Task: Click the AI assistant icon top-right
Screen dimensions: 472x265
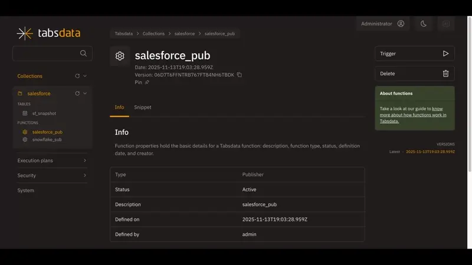Action: point(446,24)
